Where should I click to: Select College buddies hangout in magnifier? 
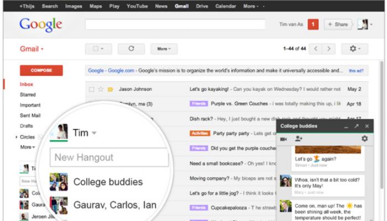click(x=108, y=182)
